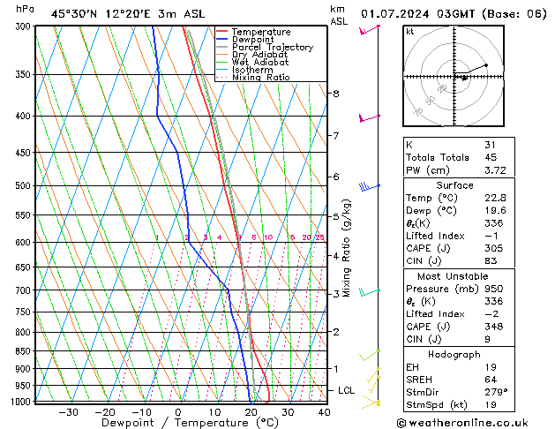Click the pink dotted Mixing Ratio swatch in legend
This screenshot has height=429, width=555.
[x=222, y=77]
